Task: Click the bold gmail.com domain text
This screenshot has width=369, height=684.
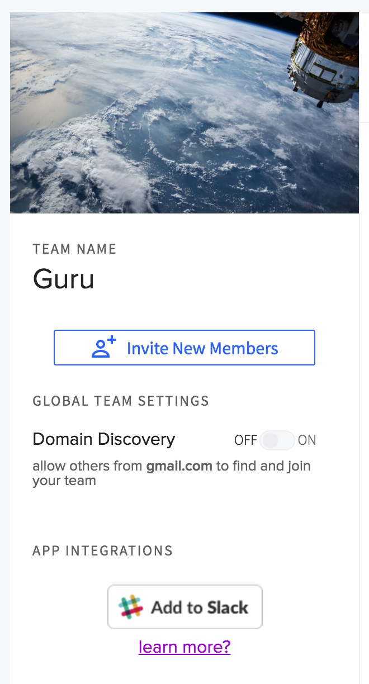Action: [179, 466]
